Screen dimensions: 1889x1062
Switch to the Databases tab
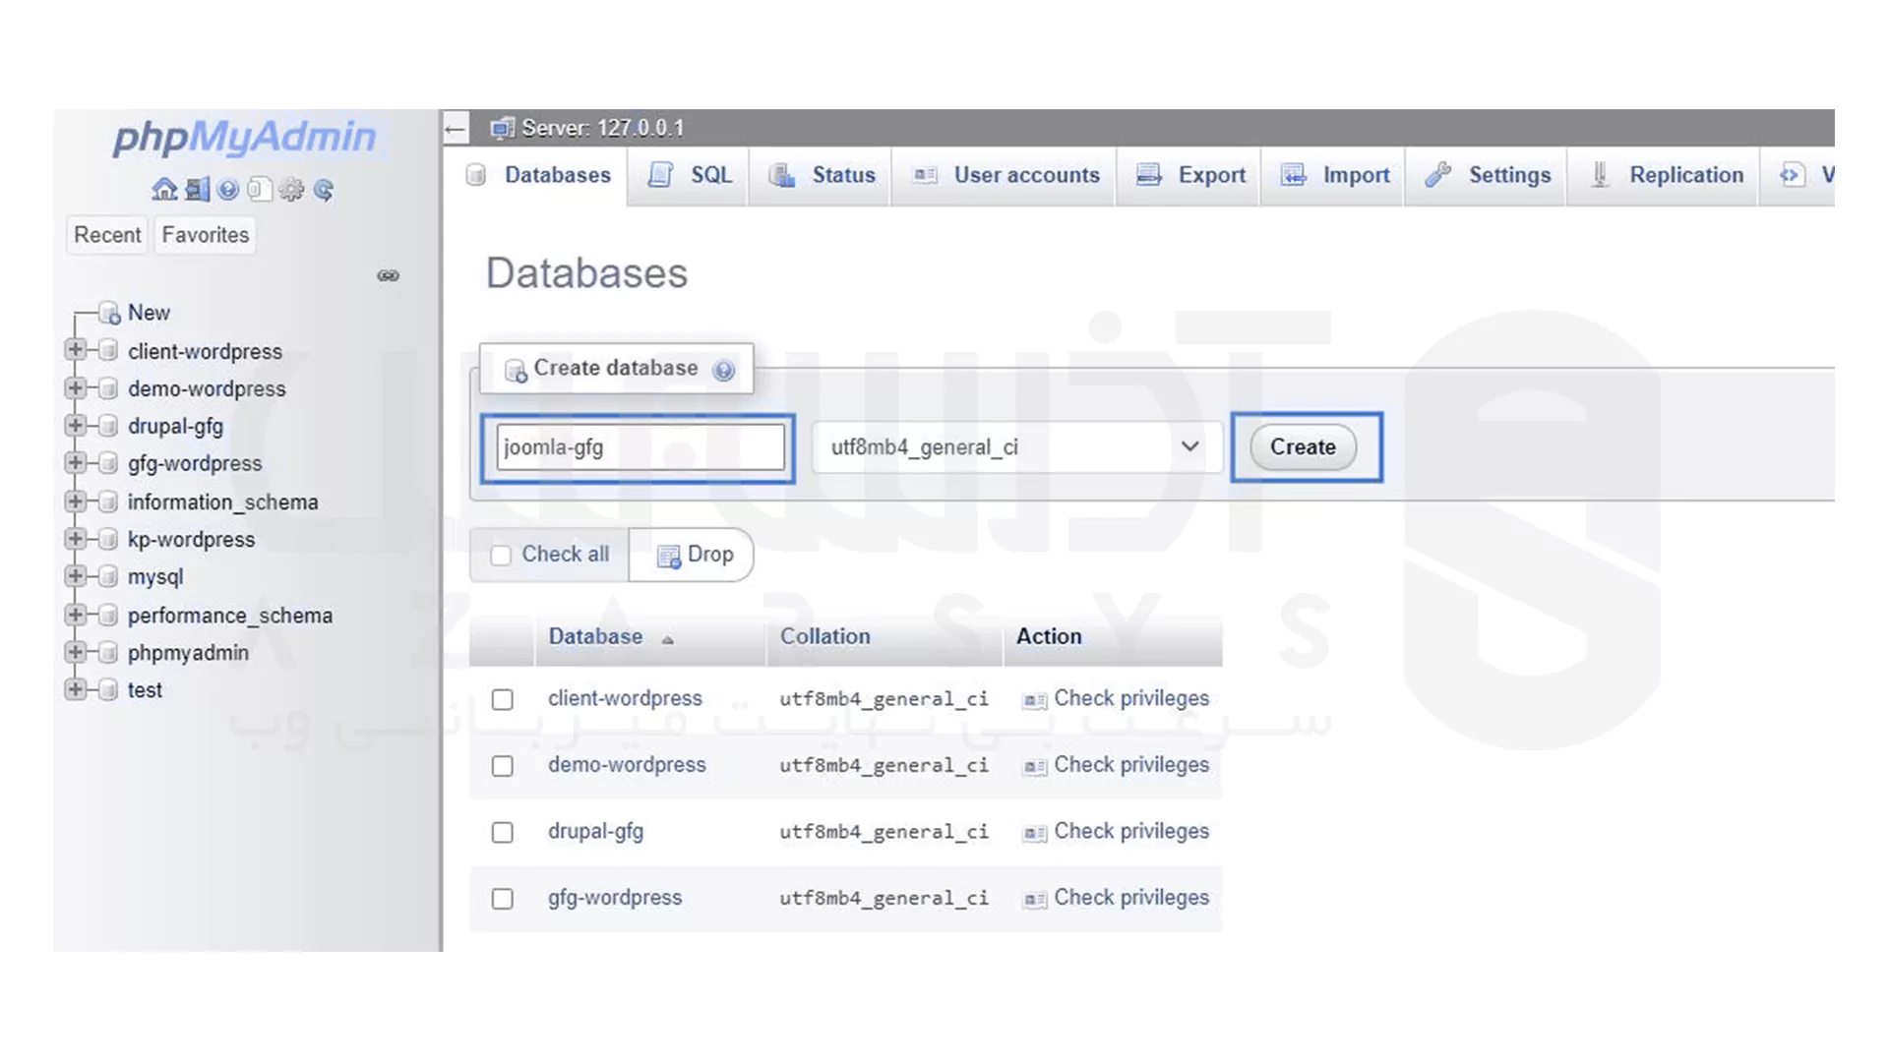pos(538,175)
